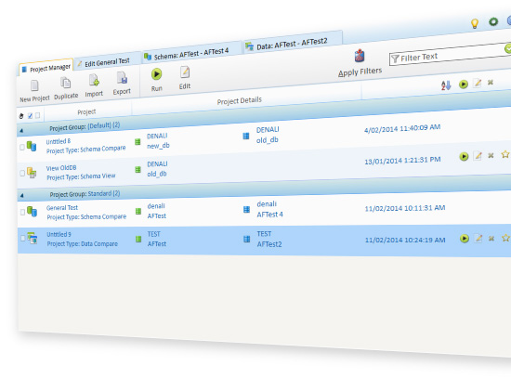Image resolution: width=511 pixels, height=378 pixels.
Task: Delete the Untitled 9 project
Action: [x=491, y=239]
